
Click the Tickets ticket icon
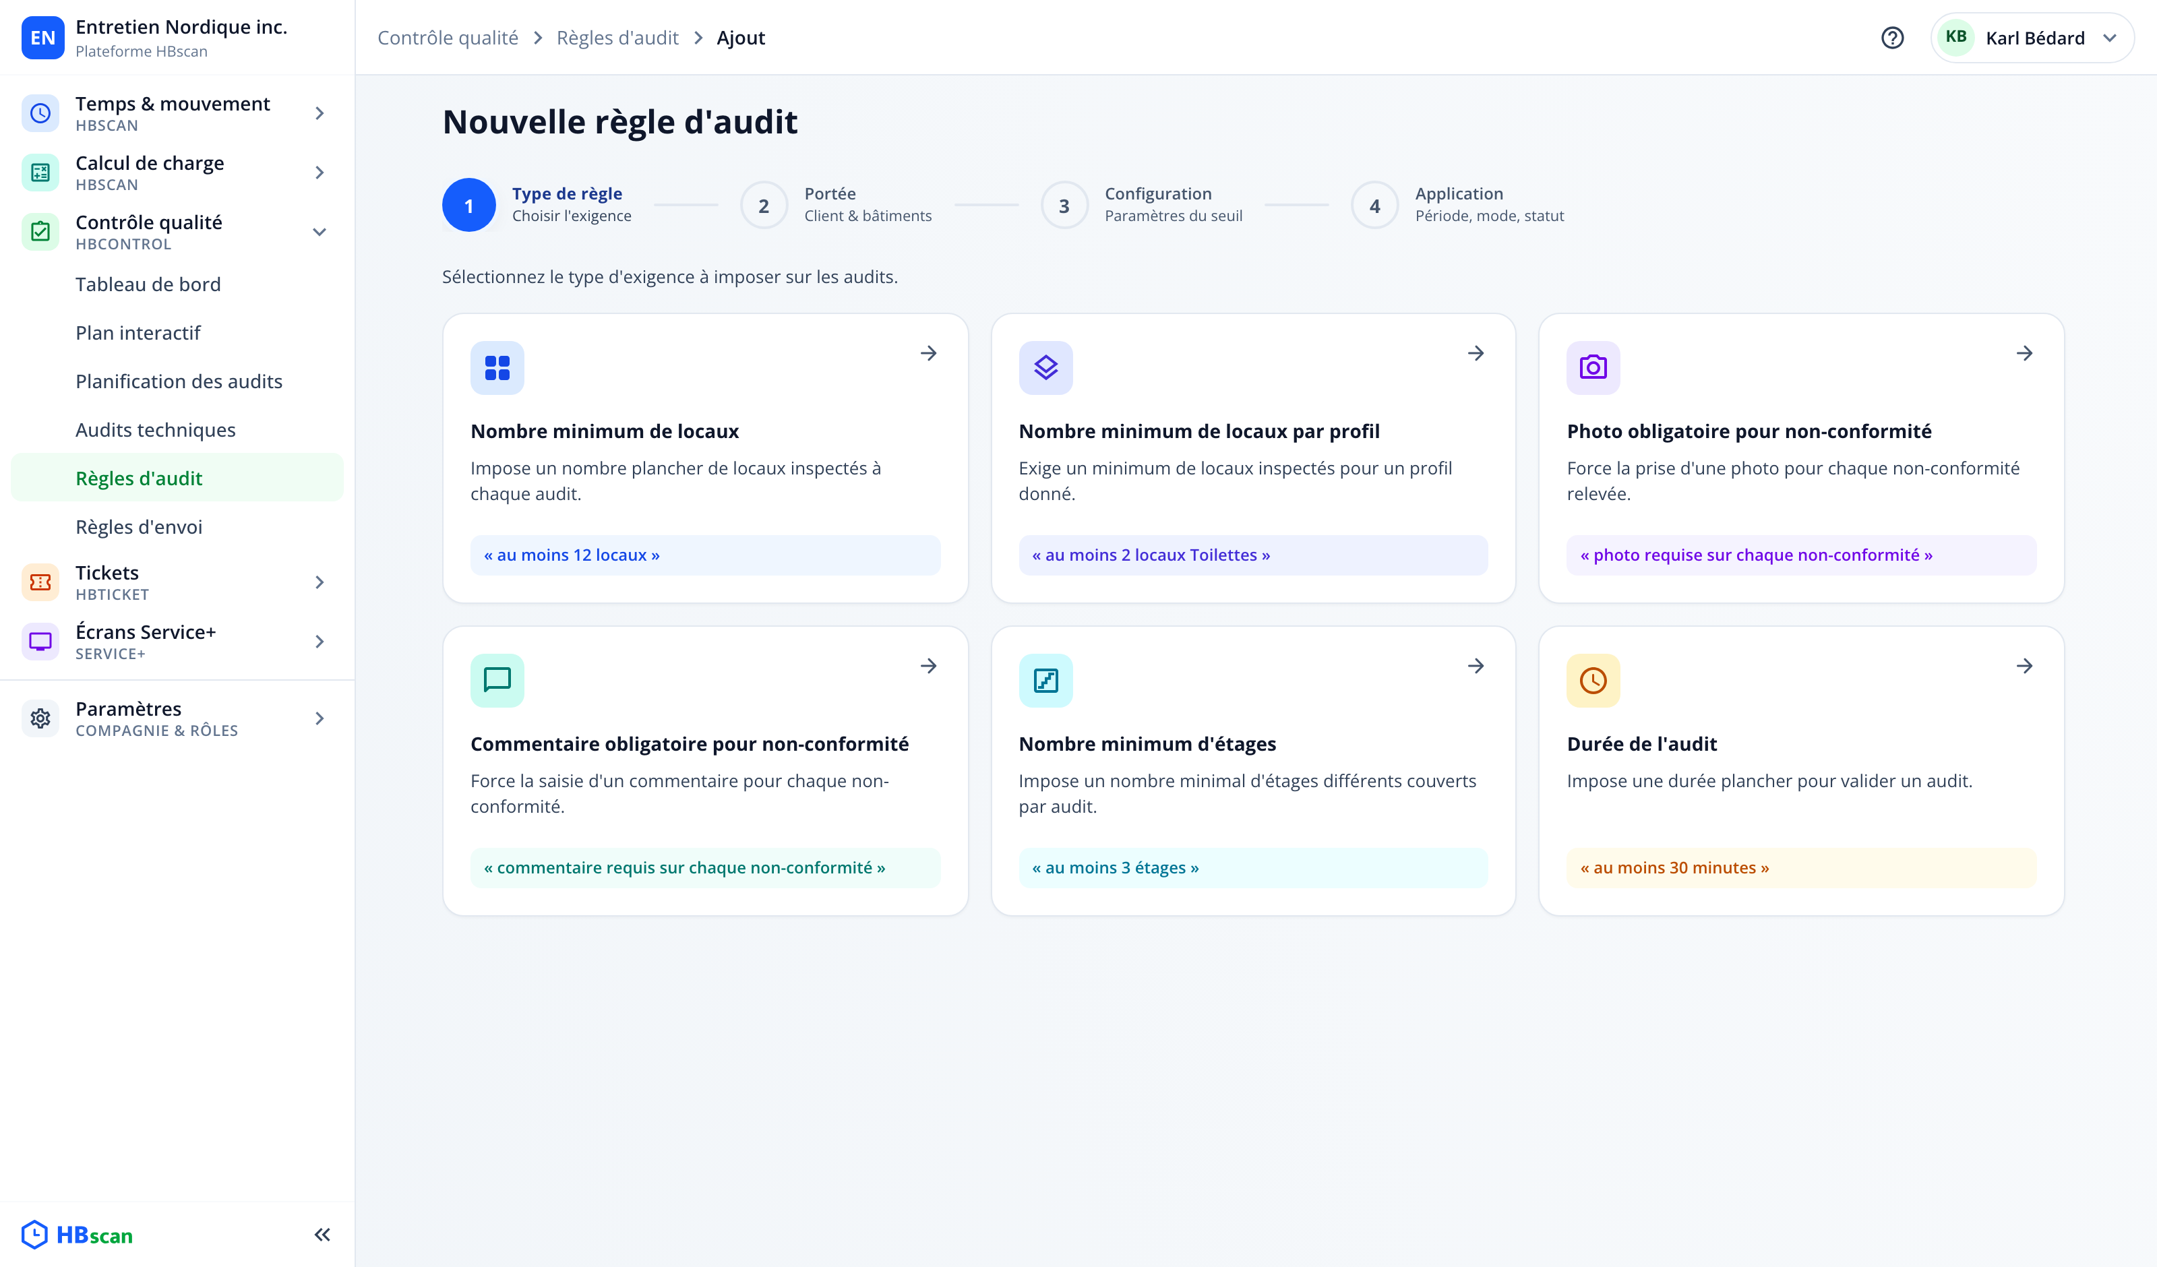pos(40,582)
